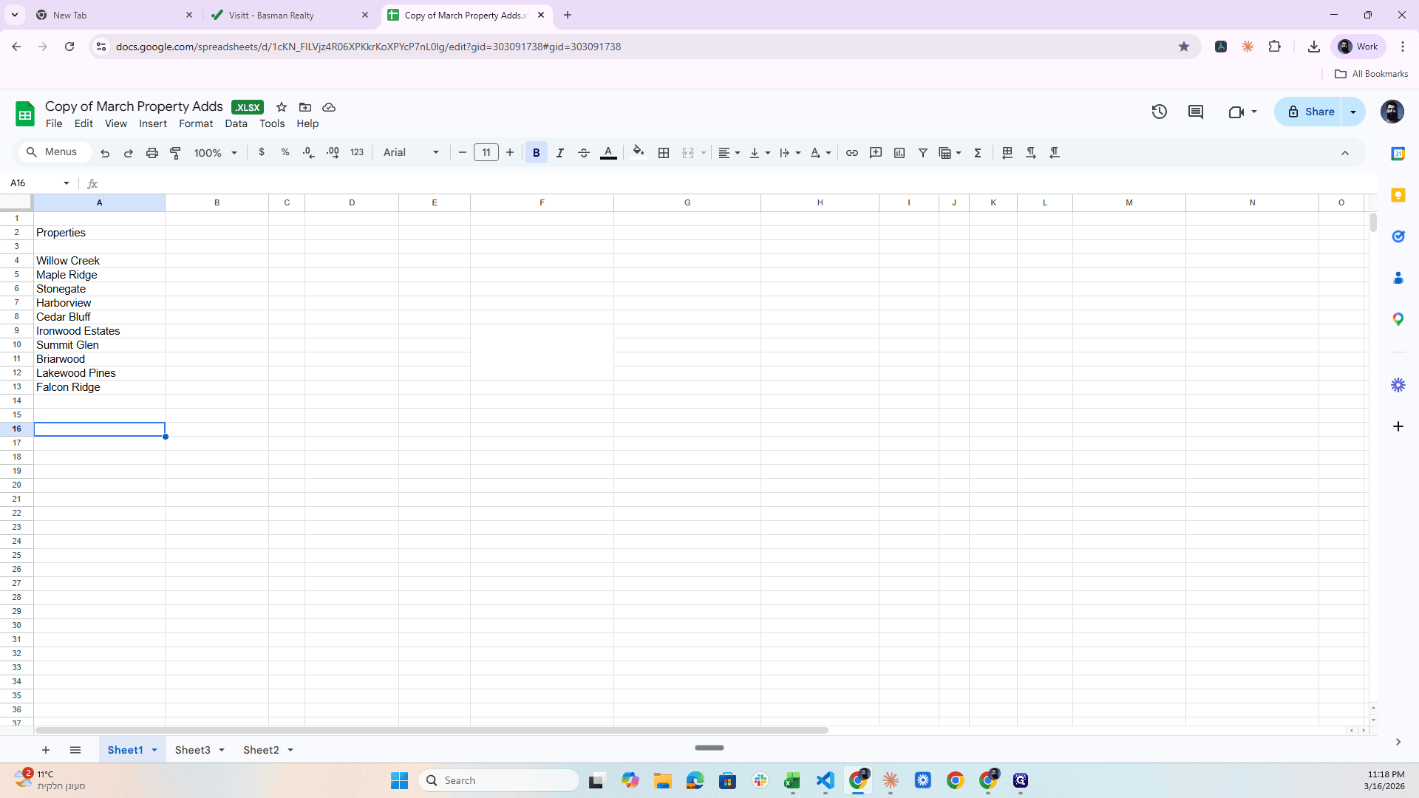Toggle strikethrough formatting
This screenshot has height=798, width=1419.
pos(584,153)
